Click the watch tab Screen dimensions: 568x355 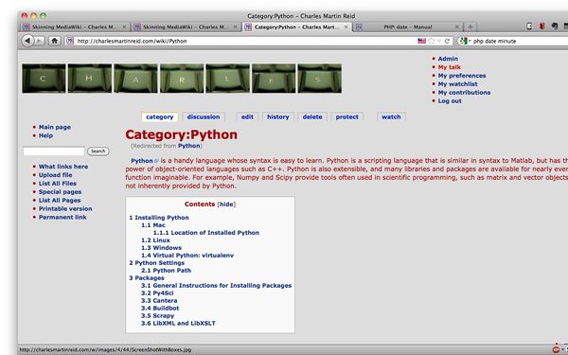pos(391,117)
